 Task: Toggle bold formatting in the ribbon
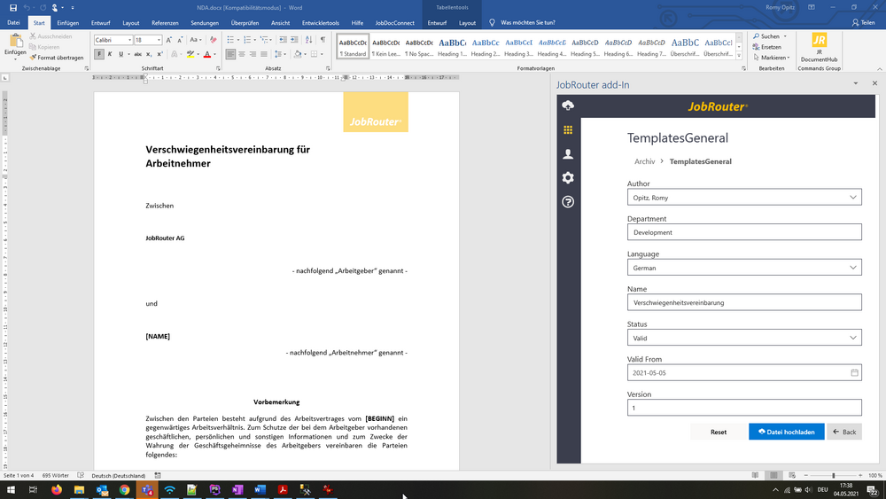pyautogui.click(x=99, y=54)
